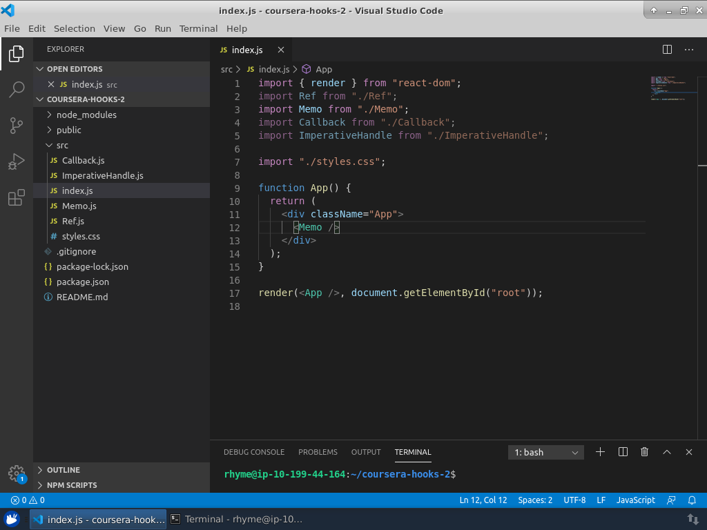The height and width of the screenshot is (530, 707).
Task: Maximize the terminal panel size
Action: coord(666,452)
